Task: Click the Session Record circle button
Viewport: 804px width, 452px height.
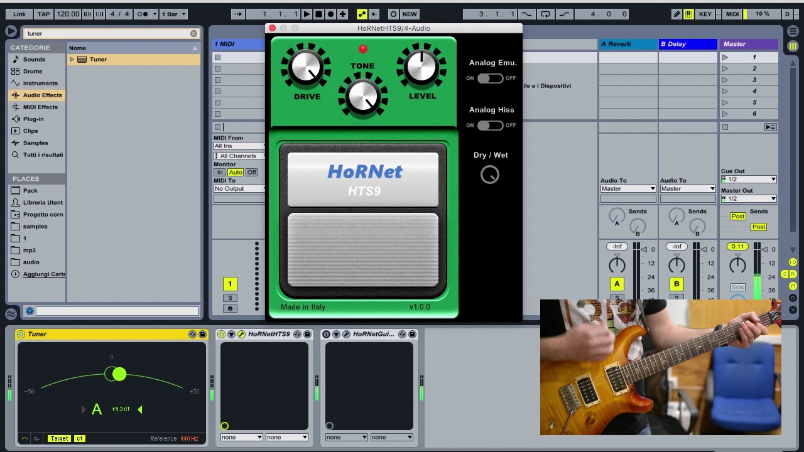Action: [393, 14]
